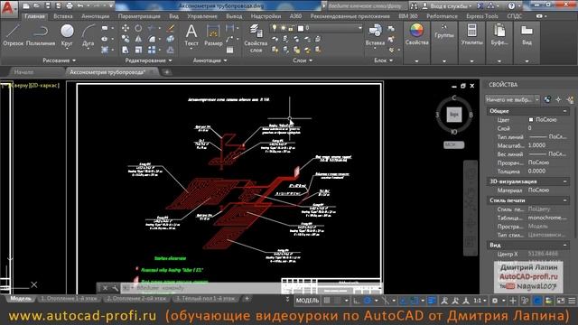The image size is (578, 325).
Task: Open the Группы panel
Action: (x=444, y=32)
